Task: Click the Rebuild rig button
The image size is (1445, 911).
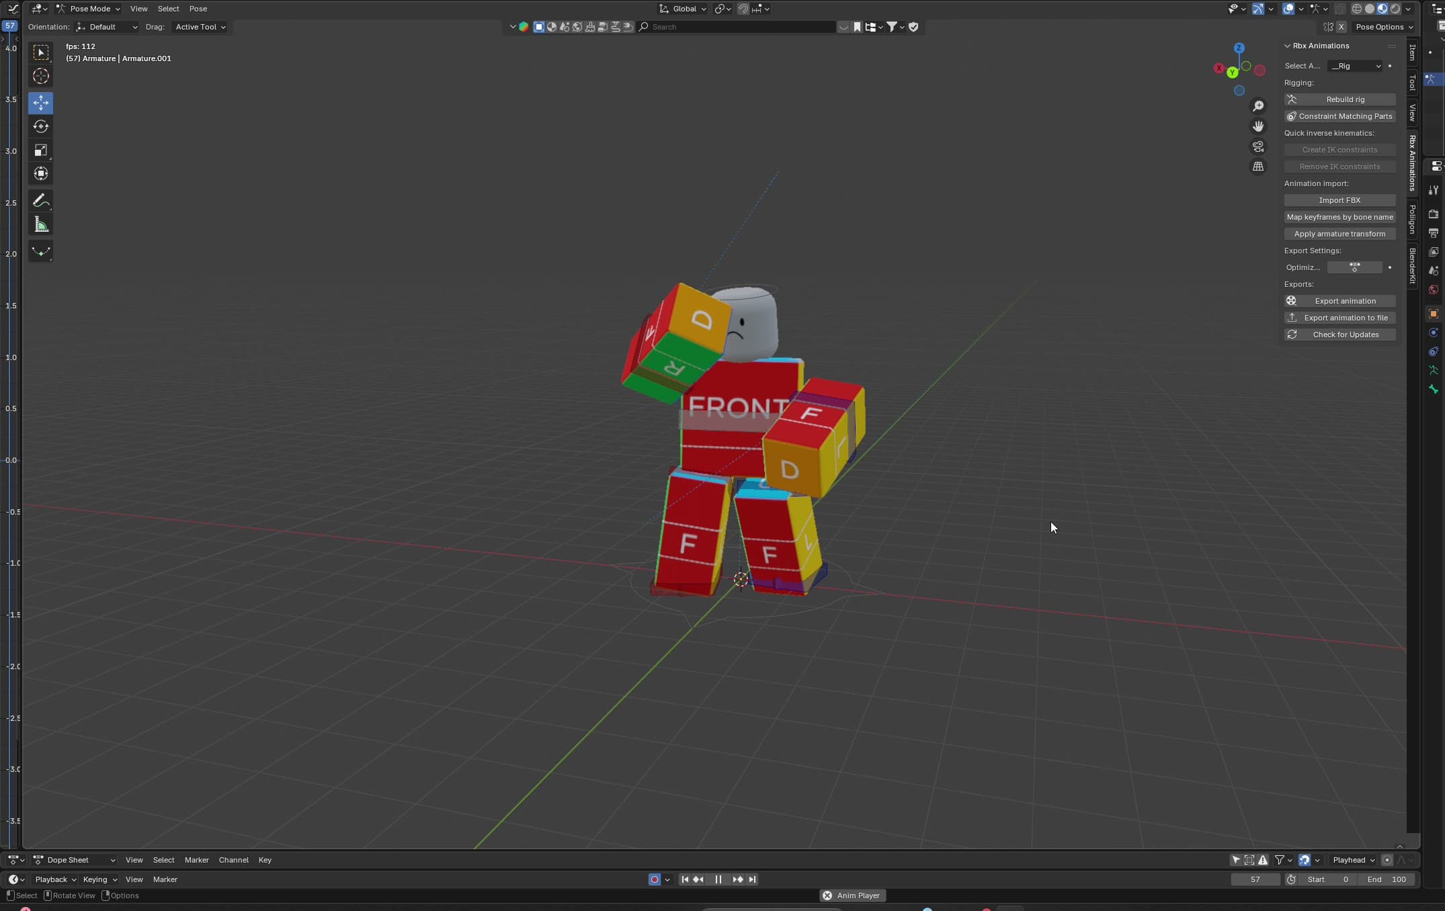Action: tap(1339, 99)
